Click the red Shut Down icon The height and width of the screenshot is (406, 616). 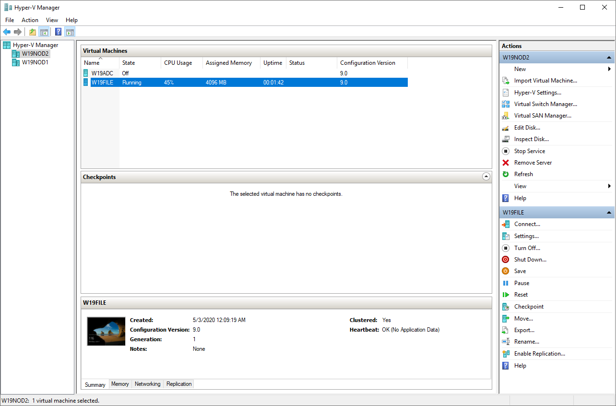tap(505, 260)
